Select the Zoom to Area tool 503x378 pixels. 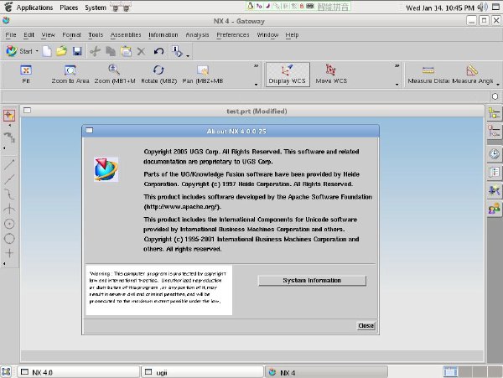(70, 75)
